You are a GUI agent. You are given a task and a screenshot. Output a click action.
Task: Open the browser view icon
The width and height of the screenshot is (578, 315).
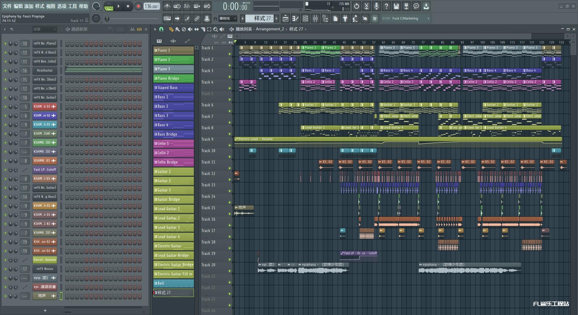coord(325,18)
